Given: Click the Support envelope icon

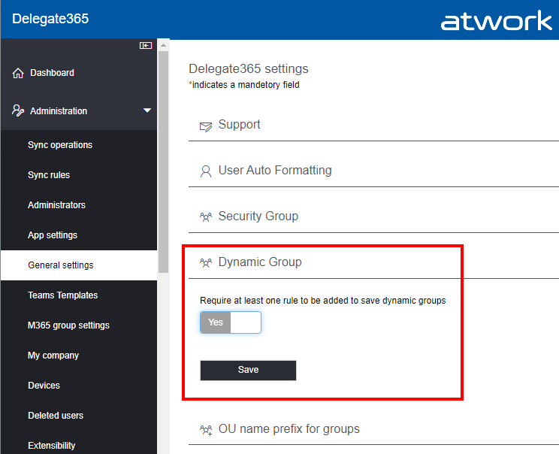Looking at the screenshot, I should [x=206, y=126].
